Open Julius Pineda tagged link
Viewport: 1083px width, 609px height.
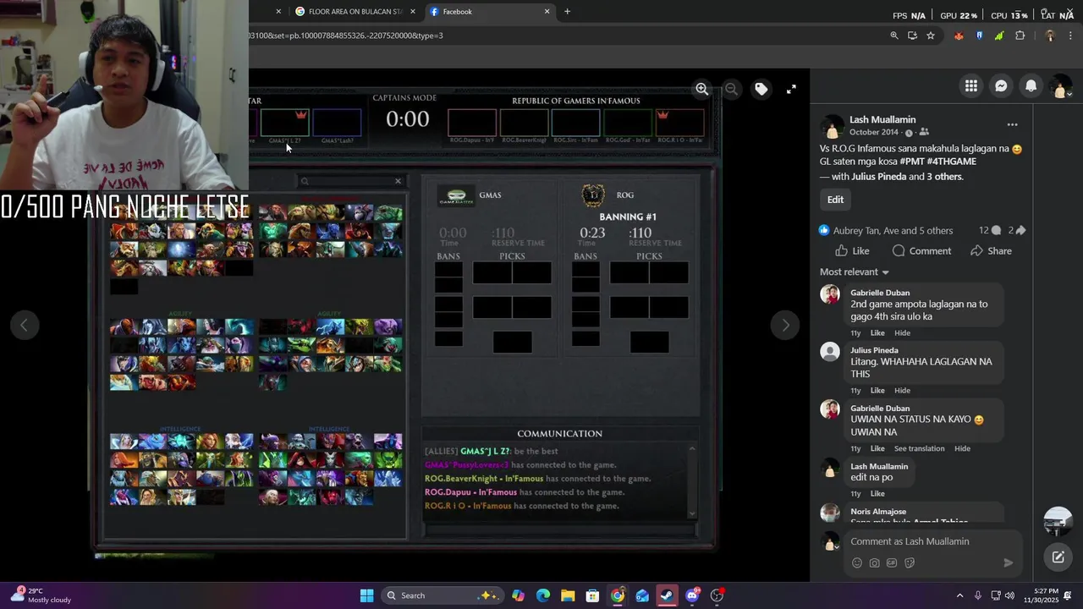coord(878,177)
